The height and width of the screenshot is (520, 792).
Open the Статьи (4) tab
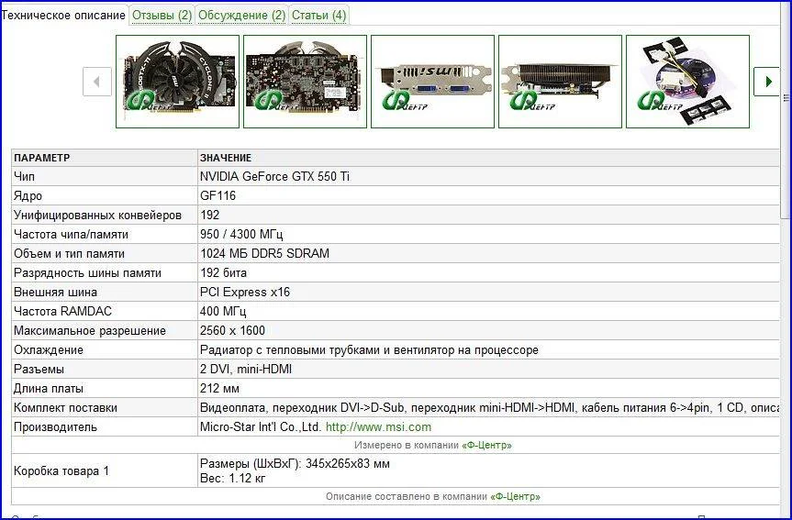pos(318,16)
